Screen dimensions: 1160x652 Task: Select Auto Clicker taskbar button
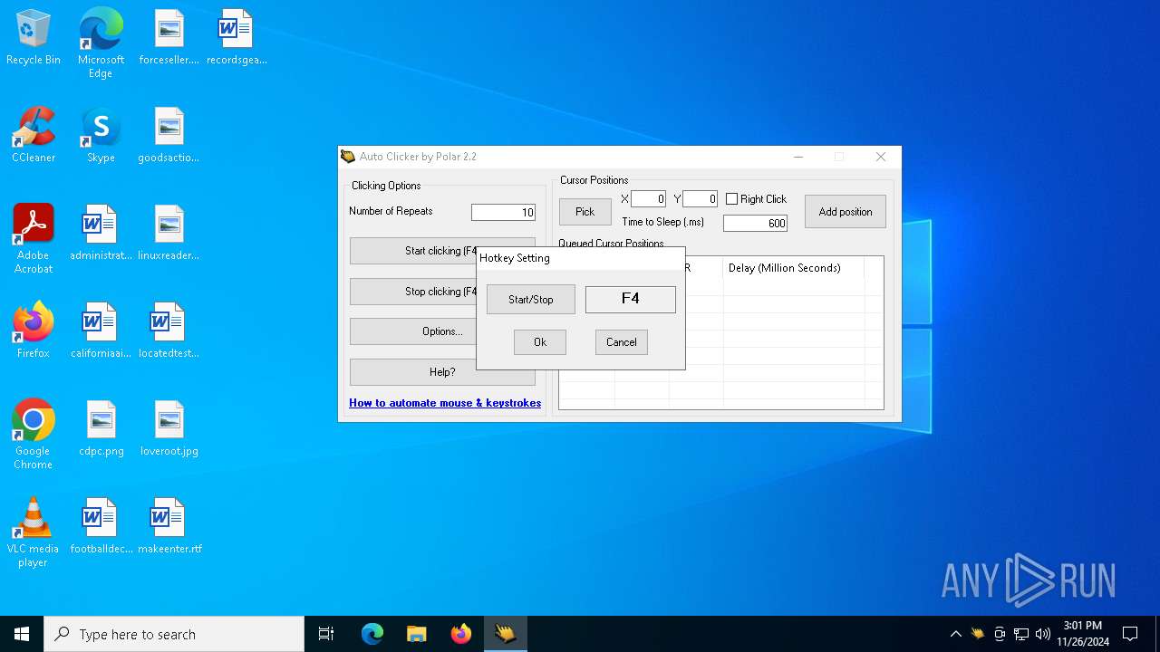pyautogui.click(x=506, y=634)
